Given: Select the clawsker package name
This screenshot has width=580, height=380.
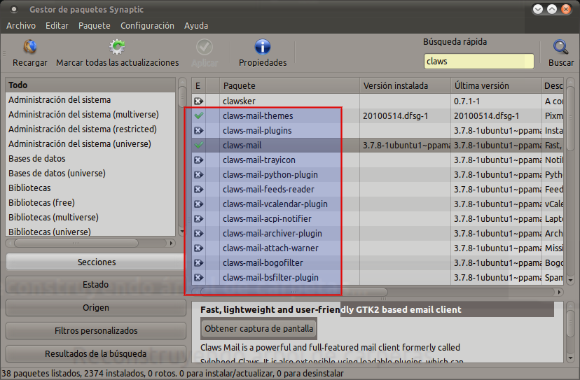Looking at the screenshot, I should pos(239,101).
